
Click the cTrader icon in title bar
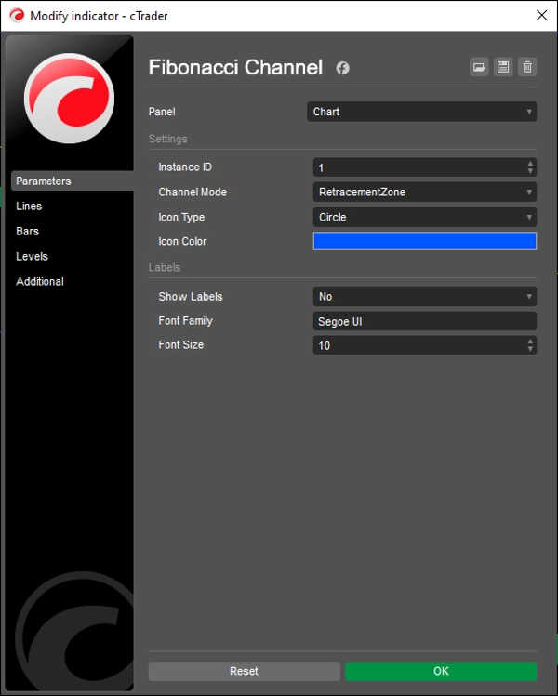pyautogui.click(x=15, y=16)
